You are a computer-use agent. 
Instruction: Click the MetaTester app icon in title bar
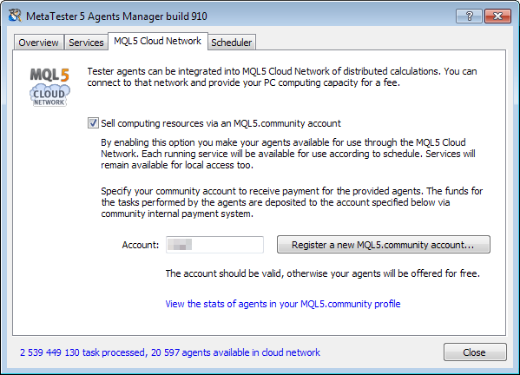pos(15,16)
